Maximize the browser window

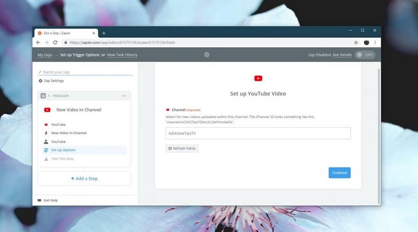[363, 31]
